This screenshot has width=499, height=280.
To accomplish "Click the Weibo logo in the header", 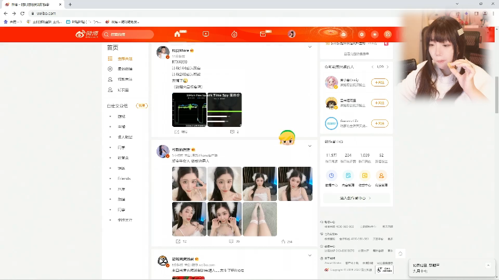I will click(x=87, y=34).
